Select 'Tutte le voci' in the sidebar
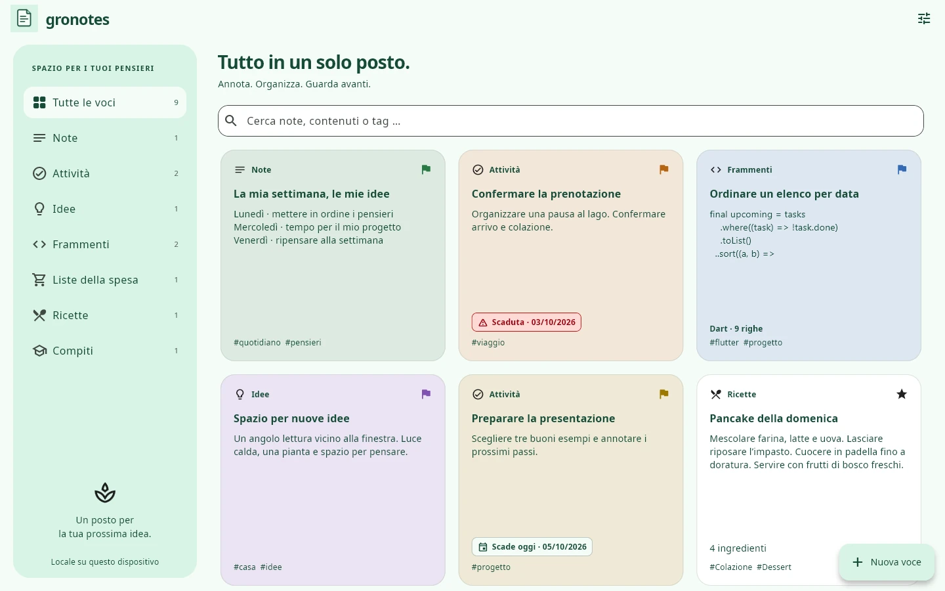The height and width of the screenshot is (591, 945). click(105, 102)
